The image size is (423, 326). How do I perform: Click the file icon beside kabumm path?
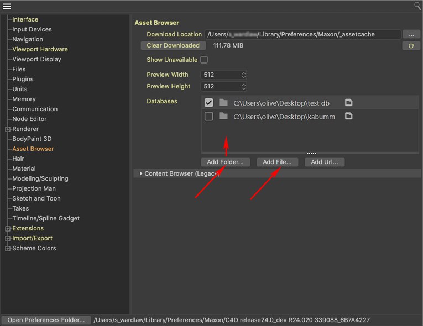click(x=348, y=117)
